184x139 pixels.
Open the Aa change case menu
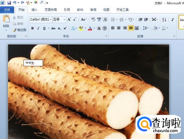tap(84, 19)
